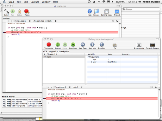Open the Help menu in menu bar

(x=55, y=2)
